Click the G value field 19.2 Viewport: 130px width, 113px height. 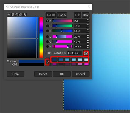point(80,26)
